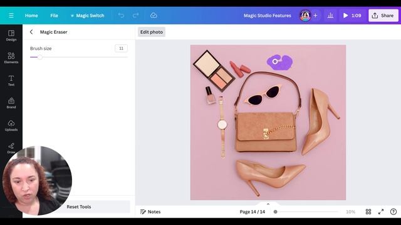This screenshot has width=401, height=225.
Task: Click the cloud save status icon
Action: pos(154,16)
